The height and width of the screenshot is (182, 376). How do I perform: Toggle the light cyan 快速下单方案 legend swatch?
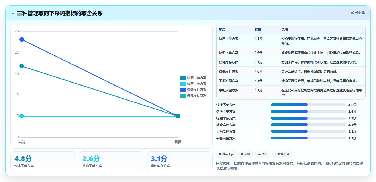(x=183, y=84)
